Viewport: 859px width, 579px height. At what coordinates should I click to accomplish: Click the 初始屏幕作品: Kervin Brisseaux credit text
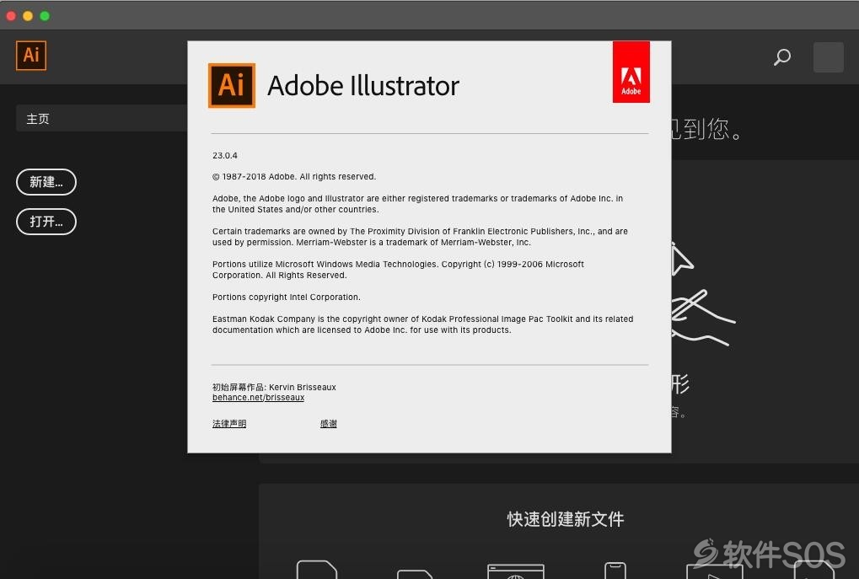click(x=274, y=388)
